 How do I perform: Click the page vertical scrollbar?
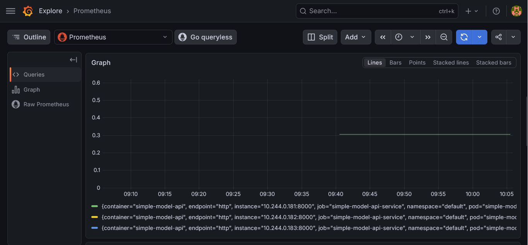(526, 121)
